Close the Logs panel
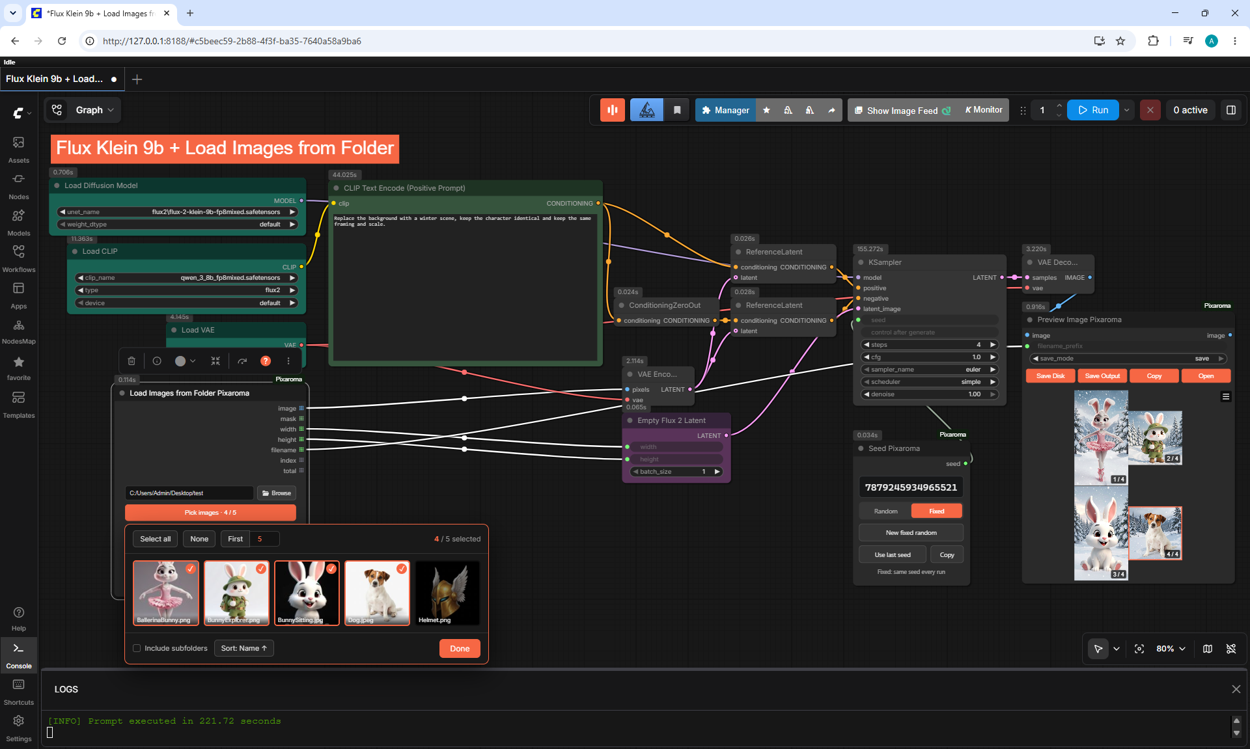Viewport: 1250px width, 749px height. pos(1236,689)
